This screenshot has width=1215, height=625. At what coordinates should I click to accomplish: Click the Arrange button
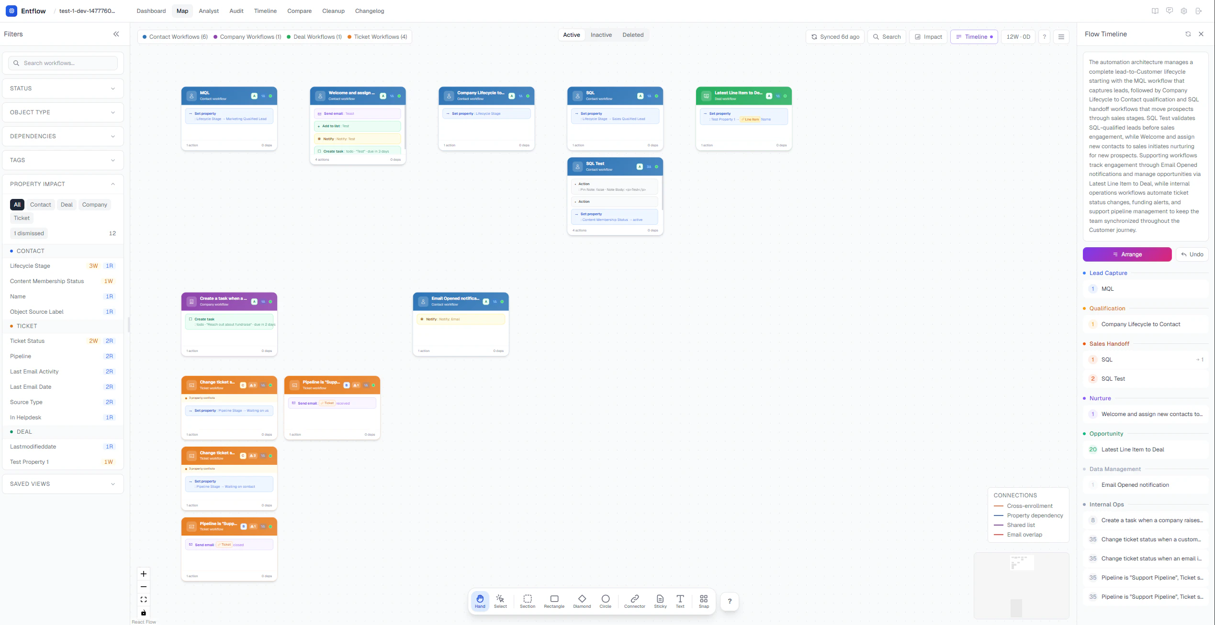pos(1127,254)
